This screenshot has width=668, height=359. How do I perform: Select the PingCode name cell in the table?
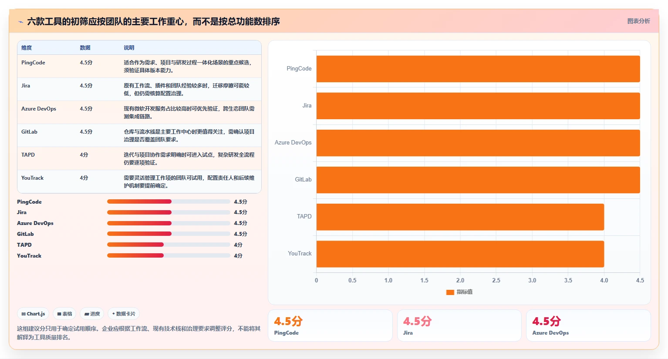pos(33,63)
